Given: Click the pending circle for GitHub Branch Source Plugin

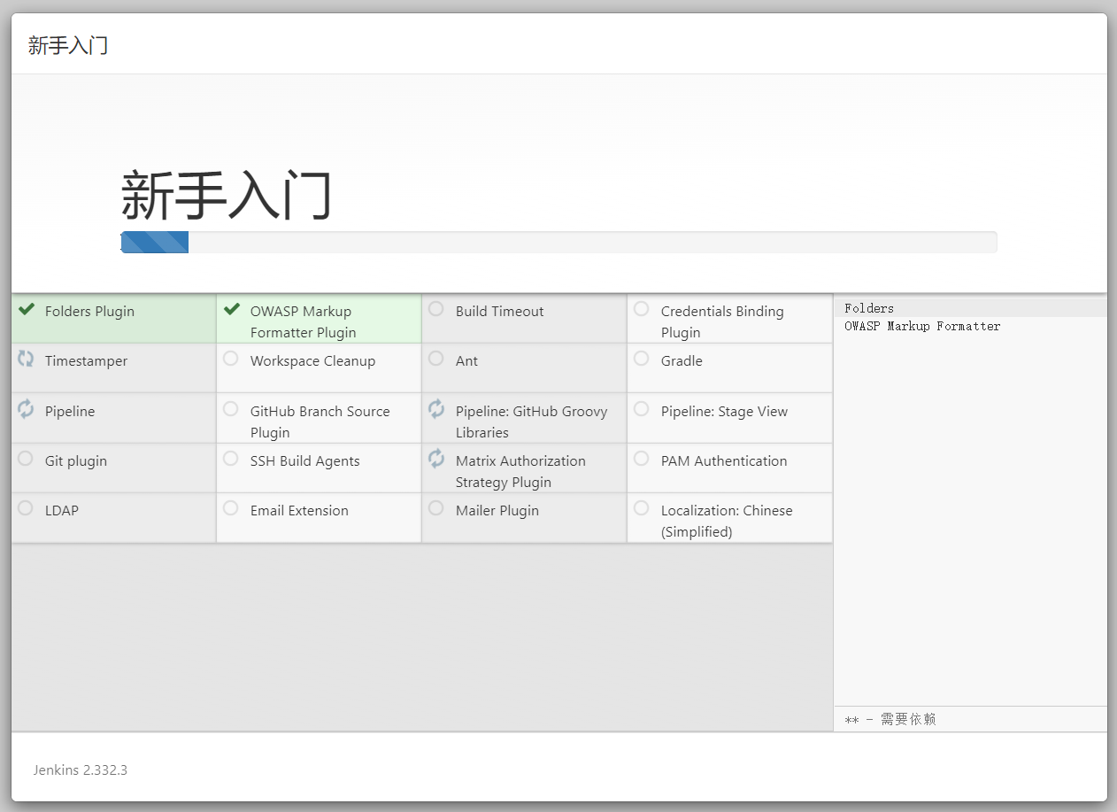Looking at the screenshot, I should tap(231, 409).
